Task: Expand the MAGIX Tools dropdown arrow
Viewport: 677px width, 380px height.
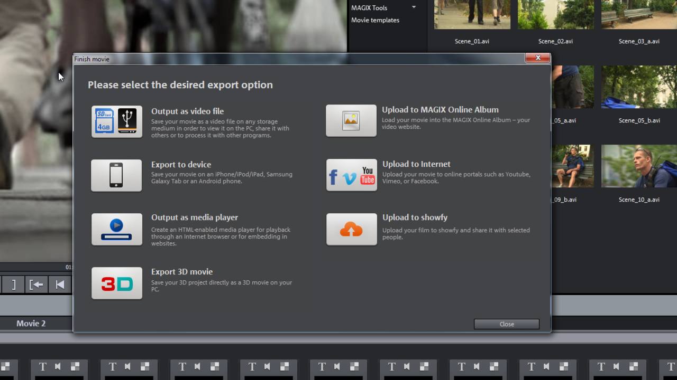Action: coord(414,7)
